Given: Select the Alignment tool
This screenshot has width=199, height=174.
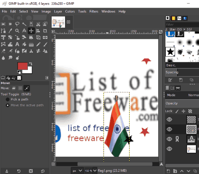Looking at the screenshot, I should [x=38, y=31].
